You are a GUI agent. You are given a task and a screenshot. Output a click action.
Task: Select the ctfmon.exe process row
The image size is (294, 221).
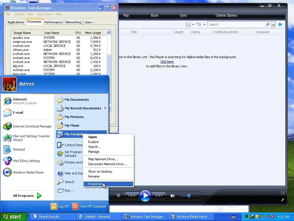click(x=59, y=50)
